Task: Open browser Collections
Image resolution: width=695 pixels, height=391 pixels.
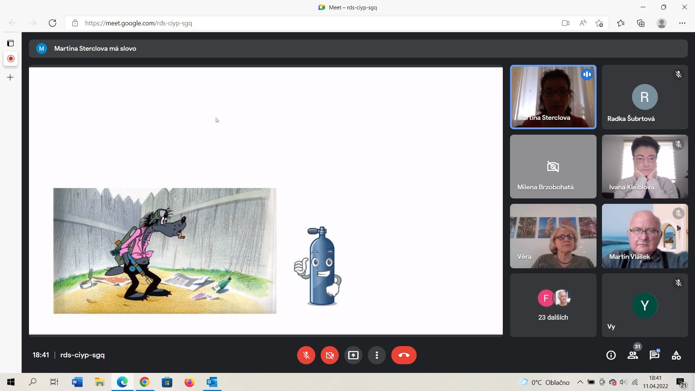Action: tap(641, 23)
